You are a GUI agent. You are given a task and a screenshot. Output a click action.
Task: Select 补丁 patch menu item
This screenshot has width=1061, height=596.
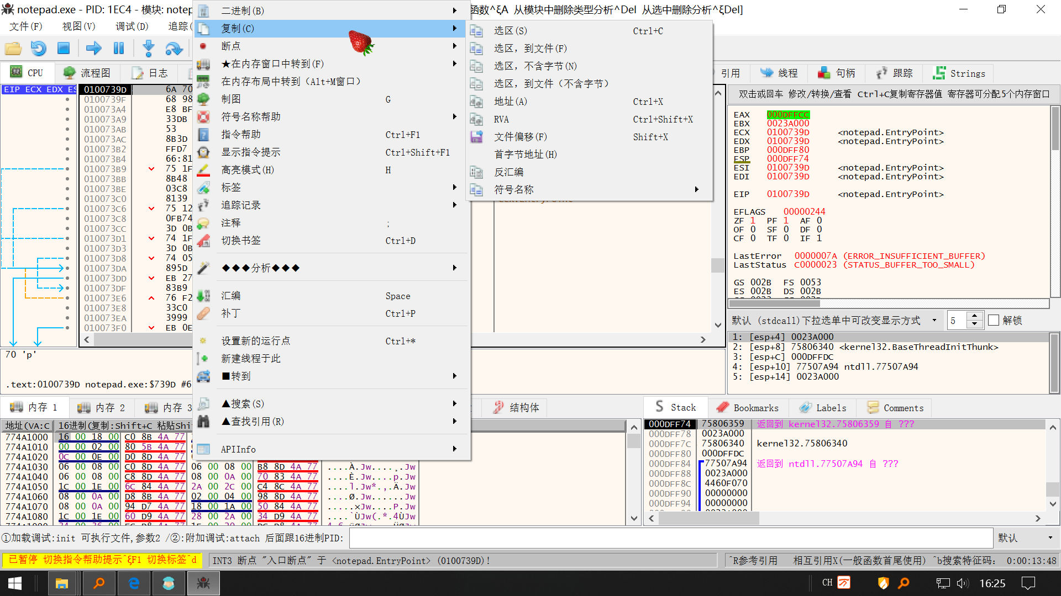tap(332, 313)
